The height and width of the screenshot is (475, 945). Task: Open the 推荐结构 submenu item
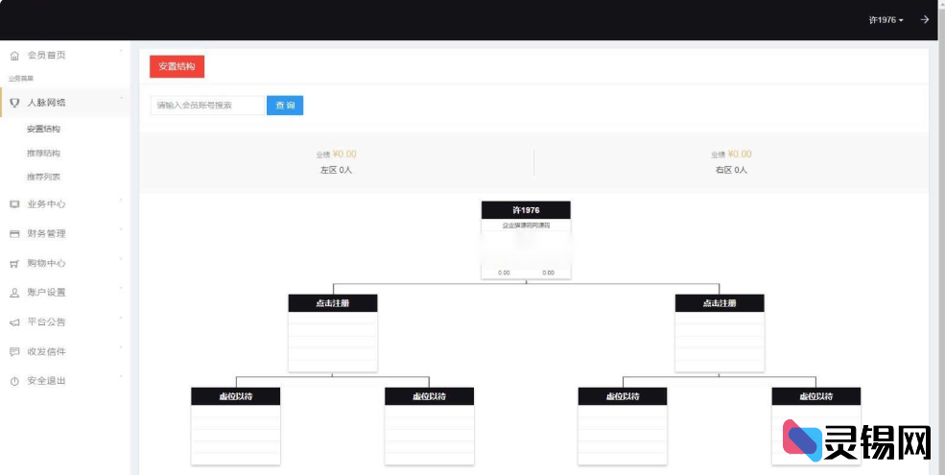click(x=44, y=154)
